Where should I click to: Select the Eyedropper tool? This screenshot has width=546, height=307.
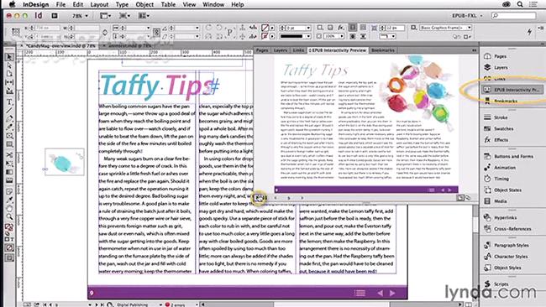9,200
